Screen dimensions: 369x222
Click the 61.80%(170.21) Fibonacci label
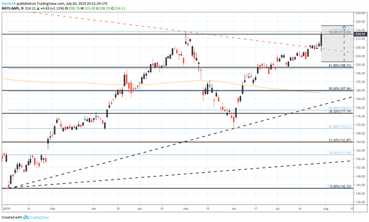coord(340,126)
